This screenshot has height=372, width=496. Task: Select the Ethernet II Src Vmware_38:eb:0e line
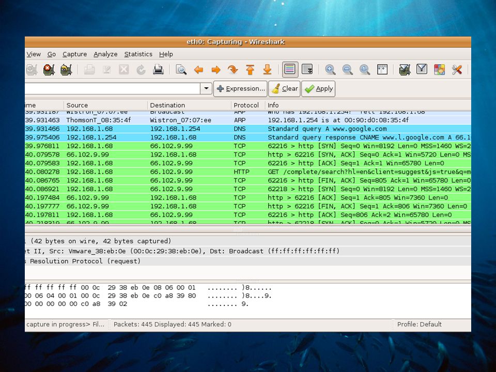[247, 251]
